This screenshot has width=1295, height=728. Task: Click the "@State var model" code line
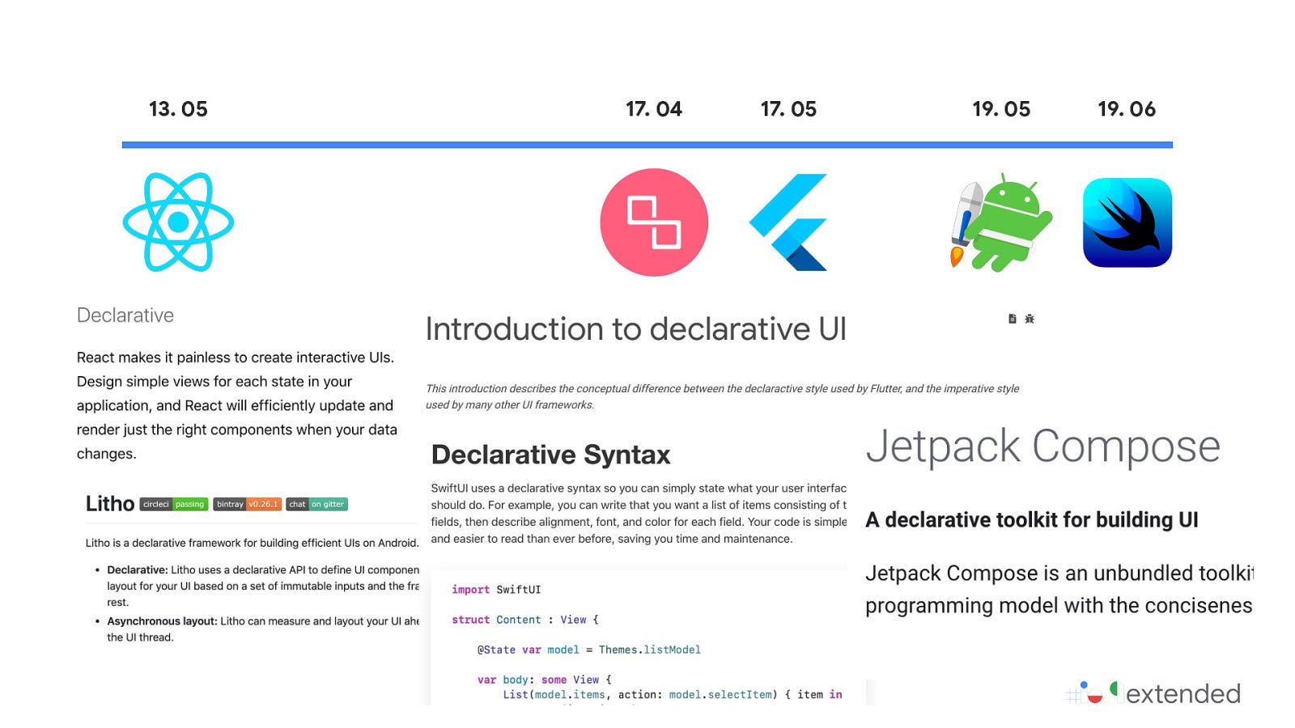click(x=589, y=650)
